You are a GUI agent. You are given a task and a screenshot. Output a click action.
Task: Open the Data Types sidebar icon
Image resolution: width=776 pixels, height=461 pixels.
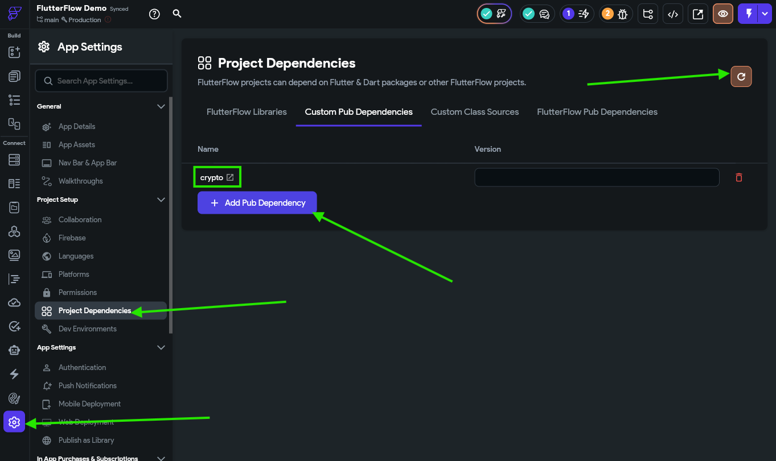(14, 184)
